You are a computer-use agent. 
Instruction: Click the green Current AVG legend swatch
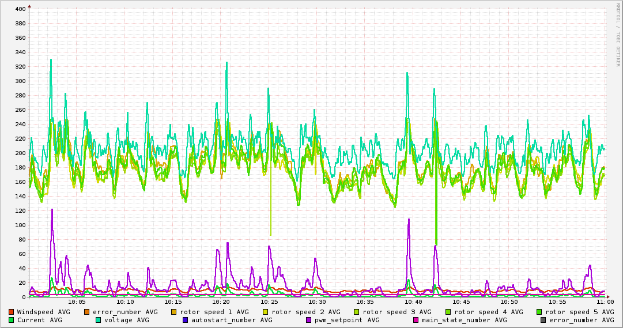click(x=11, y=320)
